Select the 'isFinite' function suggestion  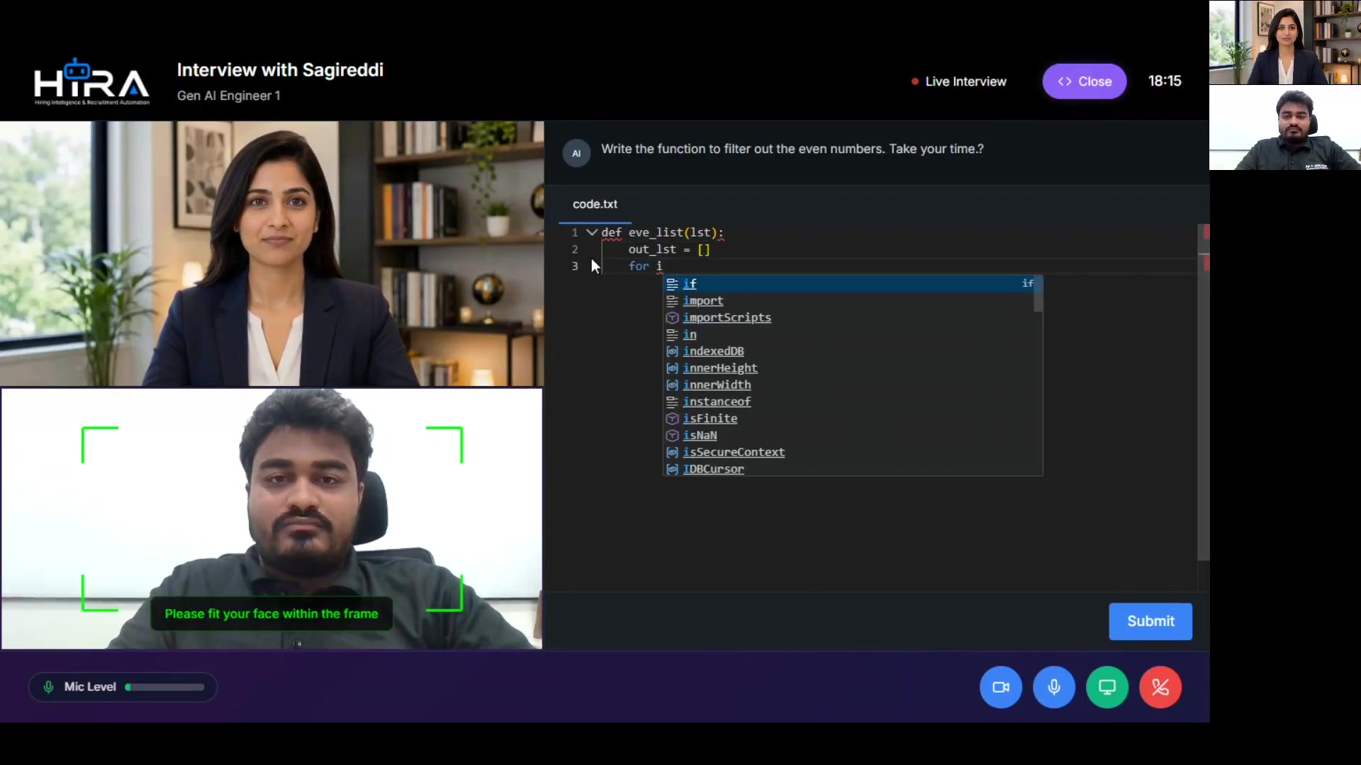[x=848, y=419]
